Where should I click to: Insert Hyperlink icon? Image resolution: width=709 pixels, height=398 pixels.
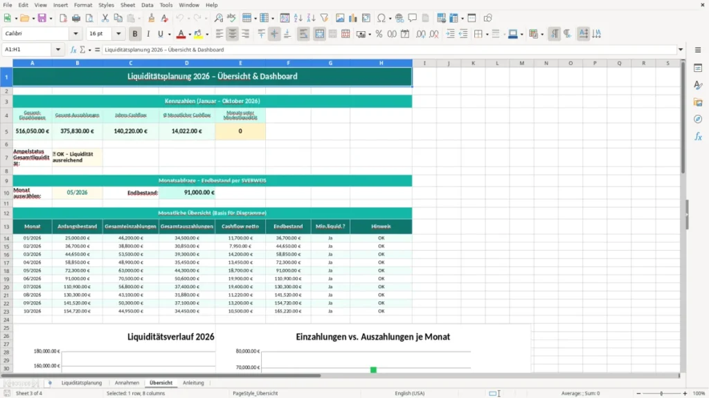(400, 18)
